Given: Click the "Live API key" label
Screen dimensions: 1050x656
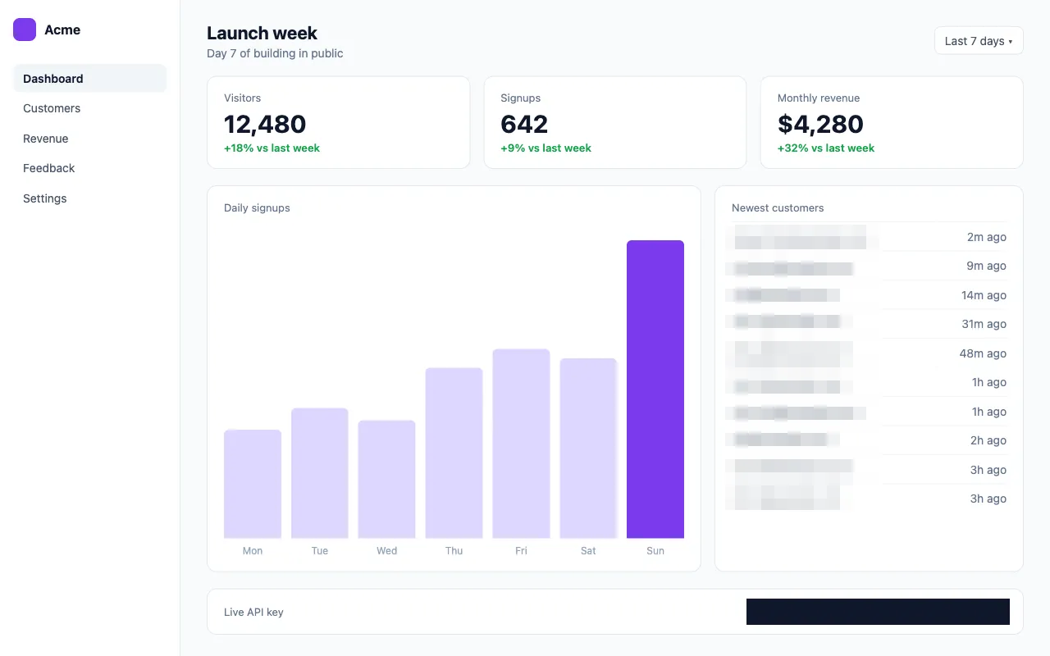Looking at the screenshot, I should coord(253,612).
